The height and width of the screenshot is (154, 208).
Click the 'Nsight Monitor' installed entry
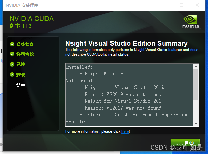pyautogui.click(x=104, y=74)
